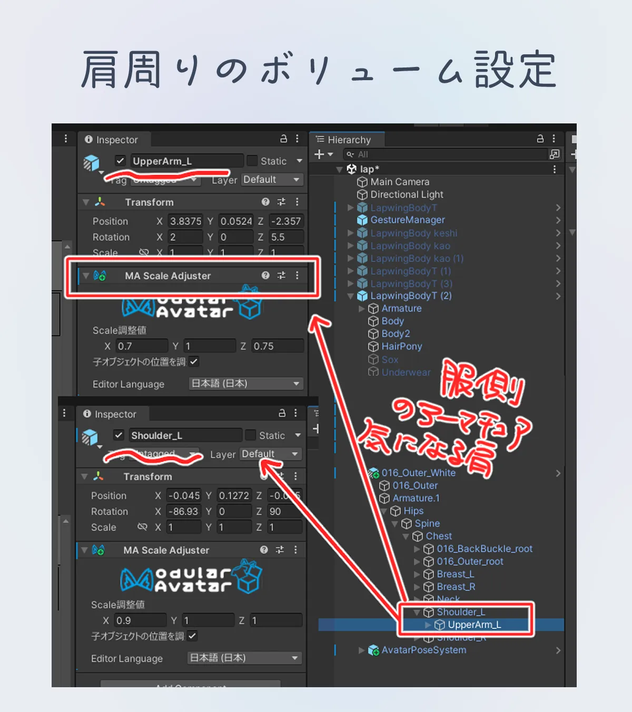The height and width of the screenshot is (712, 632).
Task: Enable the Static checkbox for Shoulder_L
Action: click(251, 435)
